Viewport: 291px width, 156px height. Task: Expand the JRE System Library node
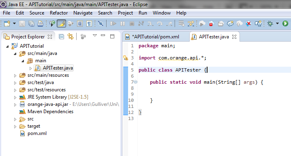click(x=15, y=97)
